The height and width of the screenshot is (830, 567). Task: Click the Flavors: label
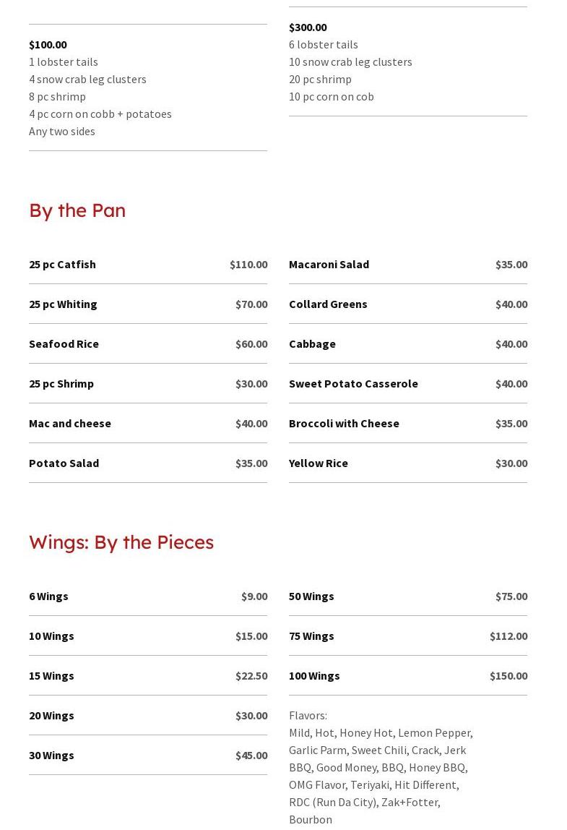(x=308, y=716)
